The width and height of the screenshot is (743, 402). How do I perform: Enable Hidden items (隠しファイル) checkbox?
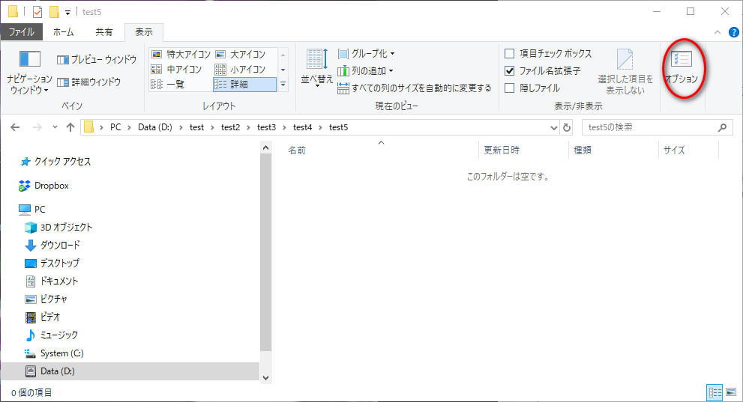[x=510, y=88]
